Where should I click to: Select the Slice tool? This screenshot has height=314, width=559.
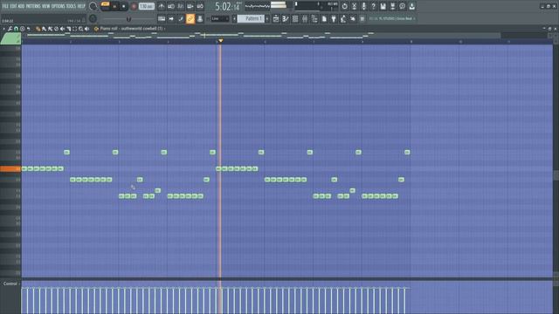(x=68, y=29)
